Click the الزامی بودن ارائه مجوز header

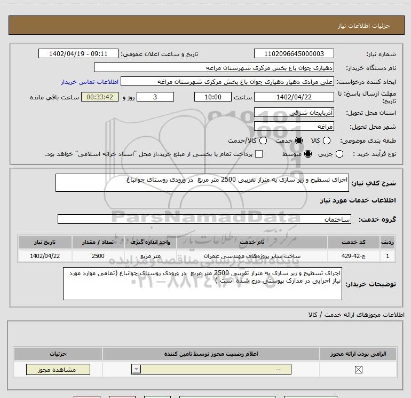pos(358,354)
